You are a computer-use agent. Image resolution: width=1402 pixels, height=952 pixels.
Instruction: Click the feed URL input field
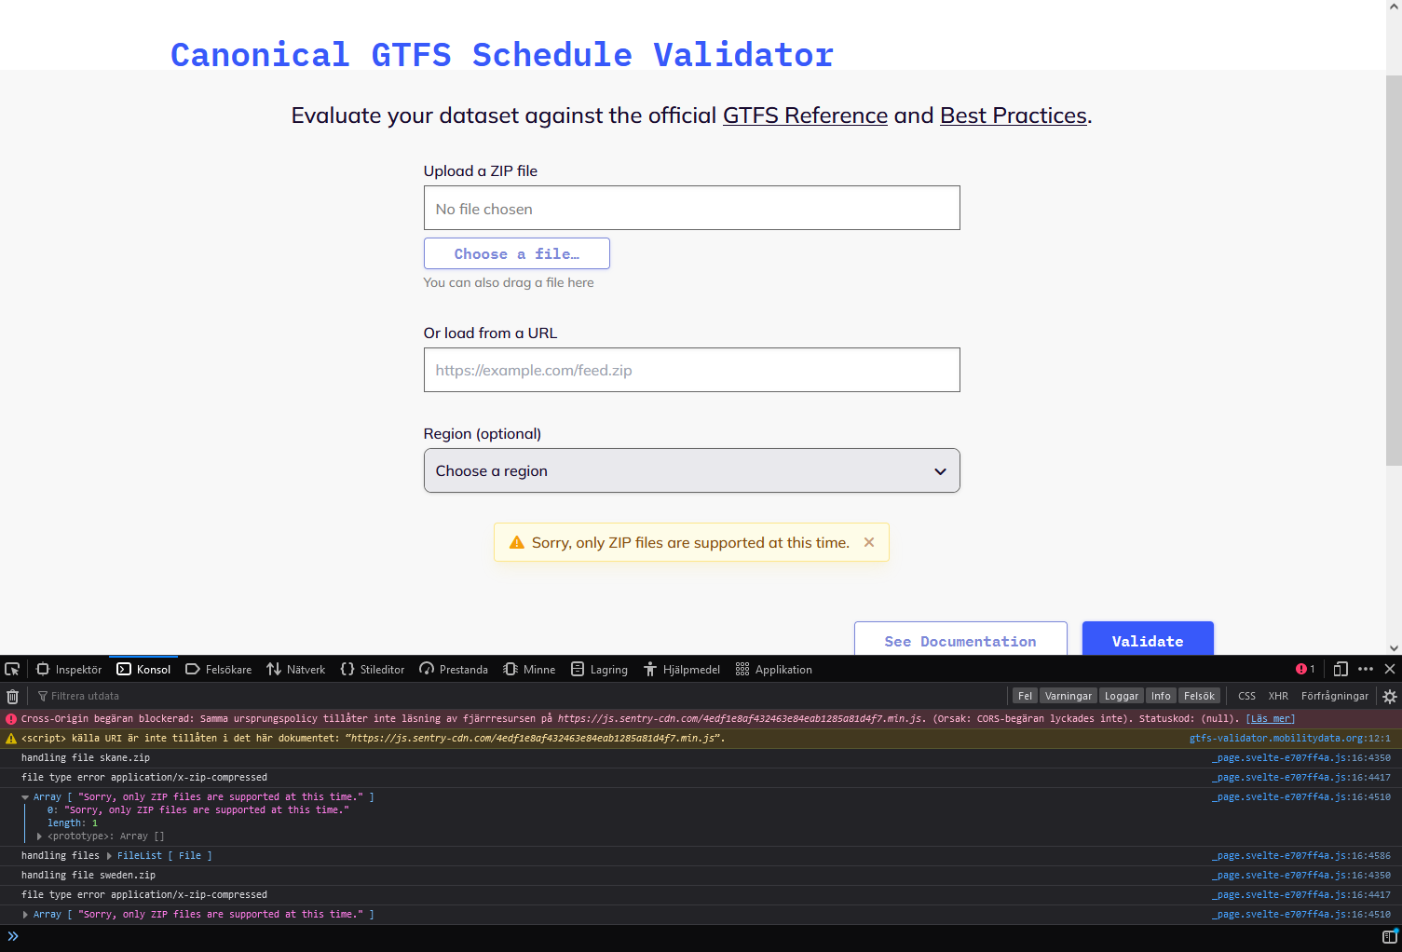691,370
